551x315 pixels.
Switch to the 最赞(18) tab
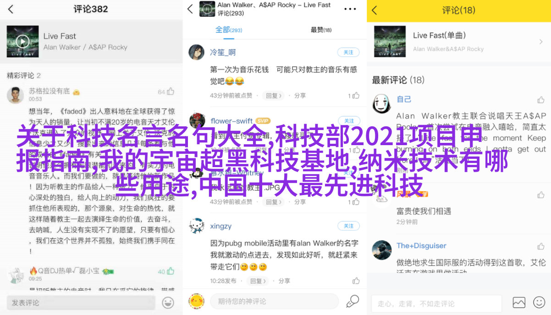pos(320,30)
